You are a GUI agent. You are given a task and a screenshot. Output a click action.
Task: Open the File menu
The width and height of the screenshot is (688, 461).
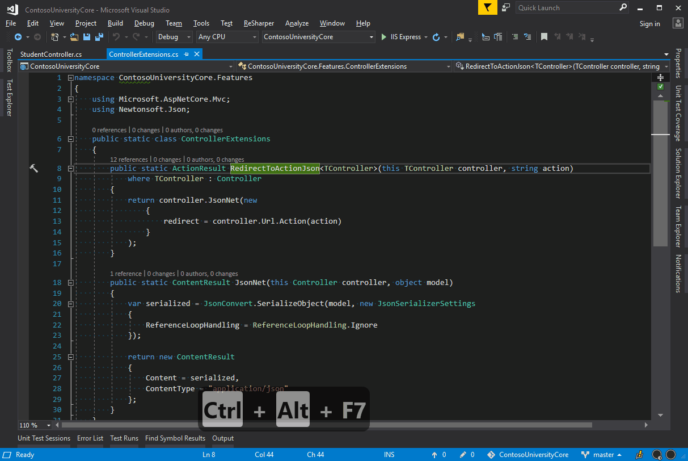pyautogui.click(x=11, y=23)
